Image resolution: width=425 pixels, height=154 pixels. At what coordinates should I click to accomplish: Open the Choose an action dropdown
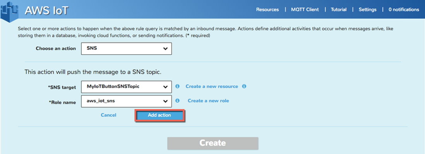click(126, 48)
